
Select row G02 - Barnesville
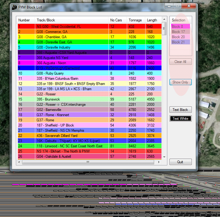tap(89, 109)
